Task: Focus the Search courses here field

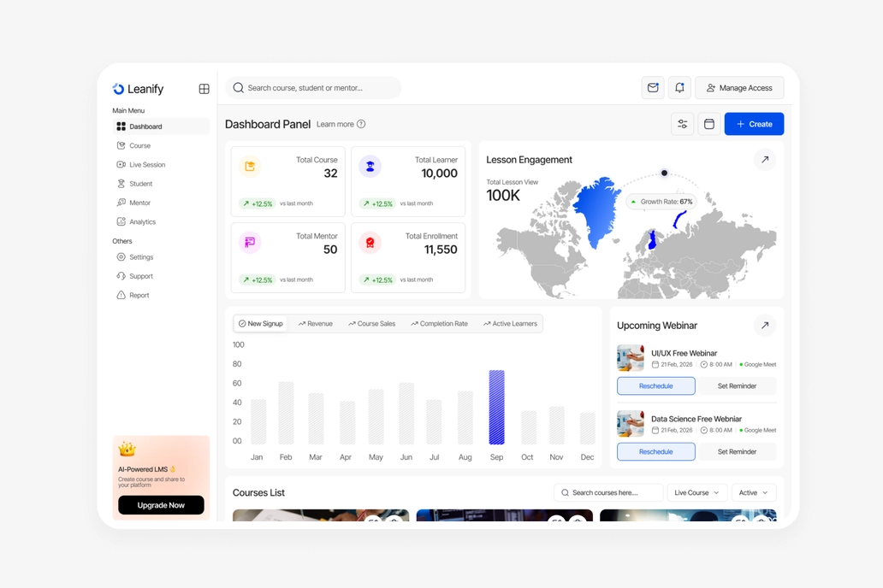Action: point(608,493)
